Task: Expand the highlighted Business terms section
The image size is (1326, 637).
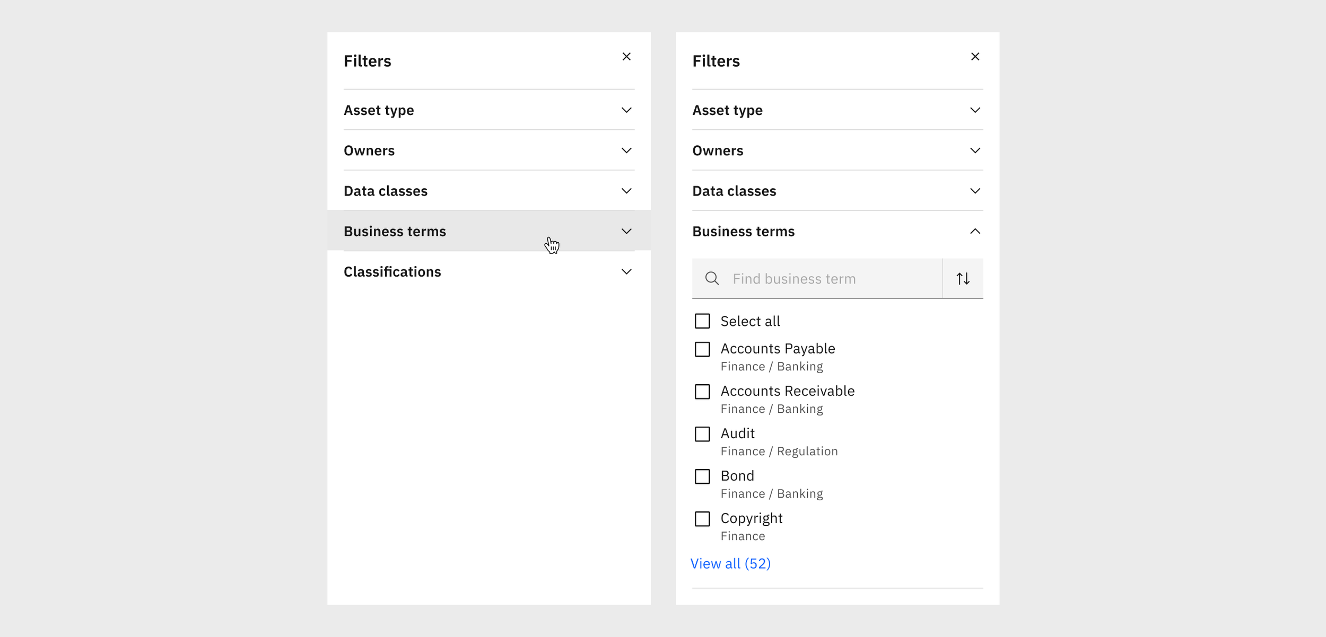Action: (395, 232)
